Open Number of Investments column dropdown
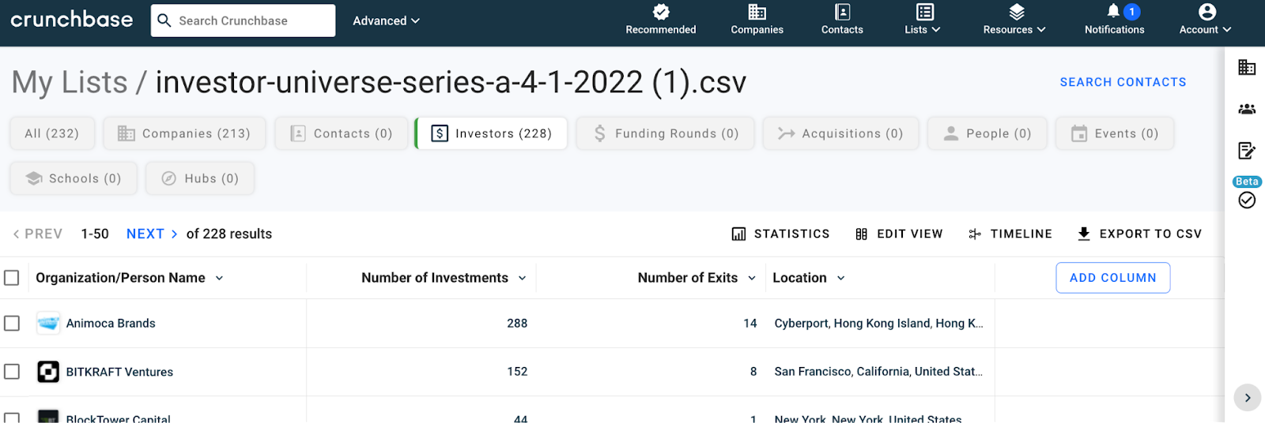The image size is (1265, 423). pos(522,278)
